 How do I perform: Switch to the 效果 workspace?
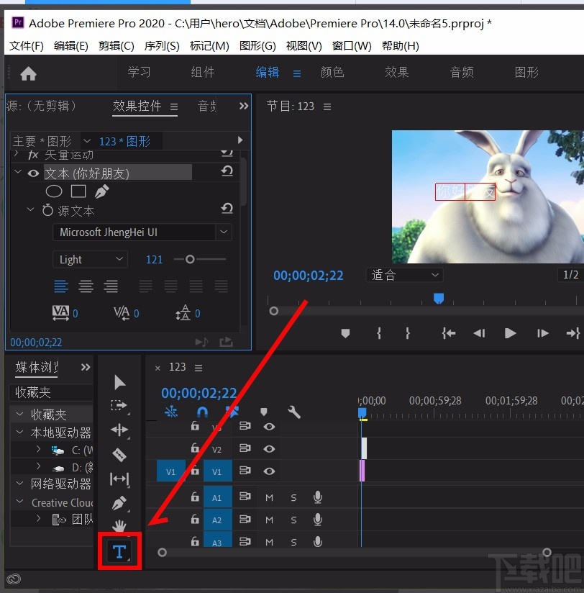point(396,72)
